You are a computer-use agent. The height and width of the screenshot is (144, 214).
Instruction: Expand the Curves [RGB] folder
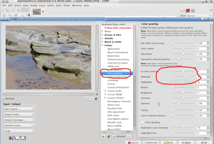pyautogui.click(x=105, y=94)
